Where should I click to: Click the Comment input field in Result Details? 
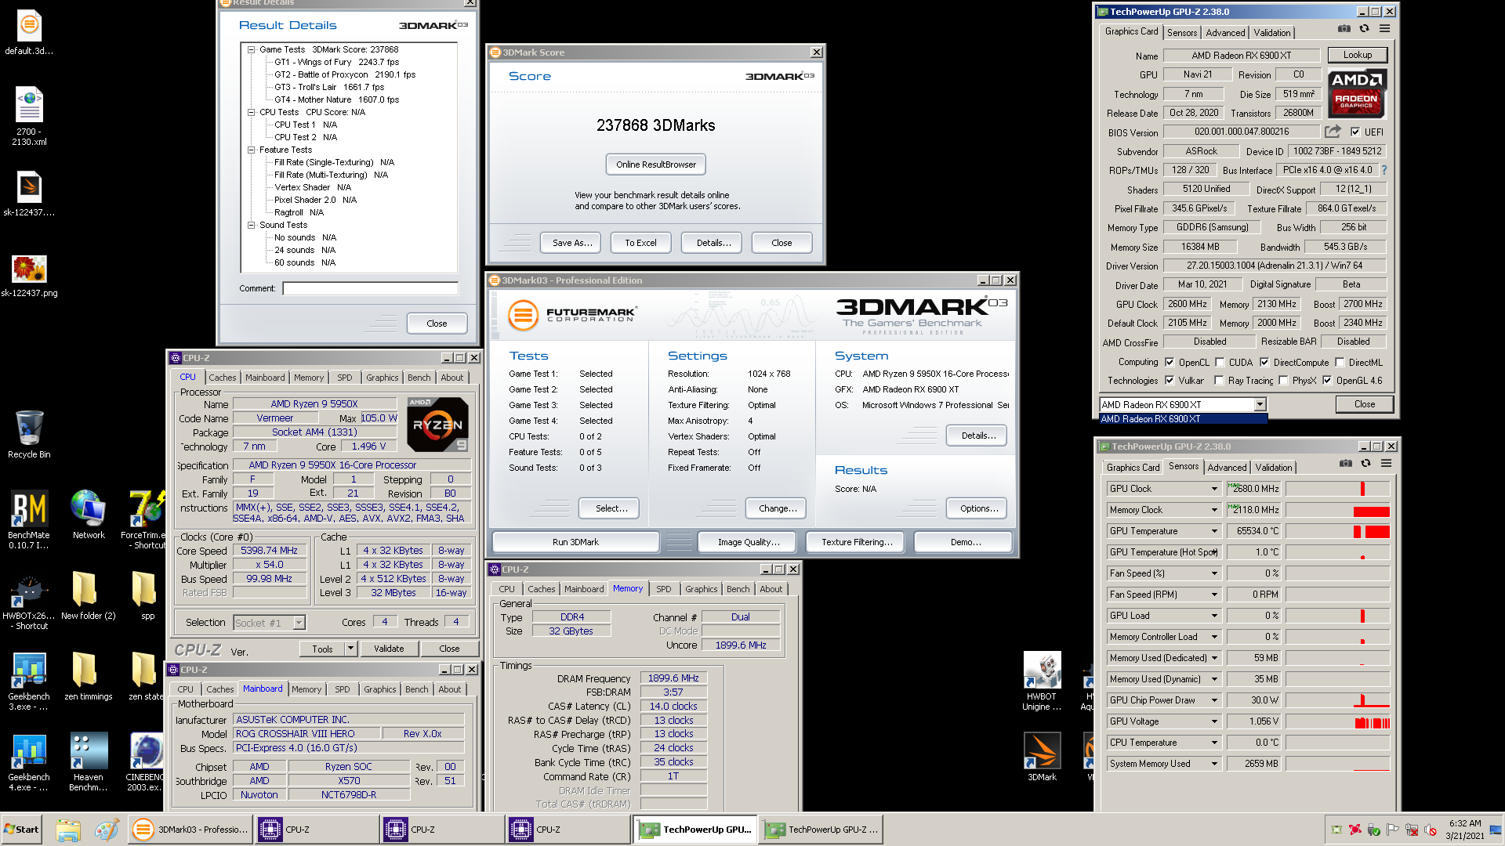(x=370, y=288)
